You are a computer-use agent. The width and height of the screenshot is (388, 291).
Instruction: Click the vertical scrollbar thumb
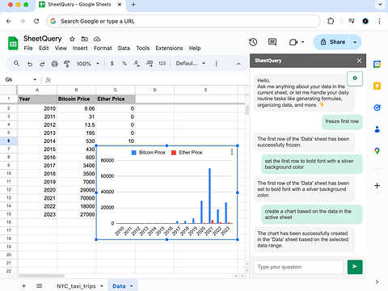[x=247, y=110]
